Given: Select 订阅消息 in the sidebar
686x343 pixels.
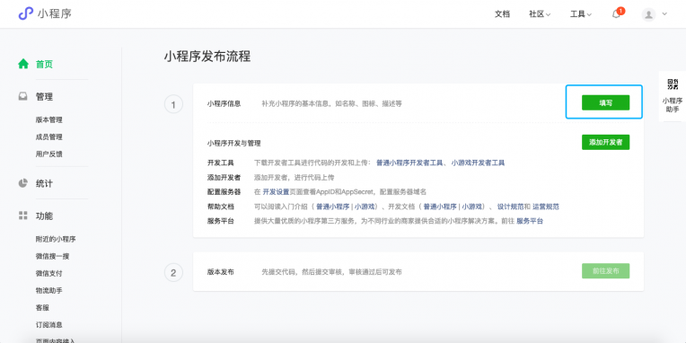Looking at the screenshot, I should point(49,325).
